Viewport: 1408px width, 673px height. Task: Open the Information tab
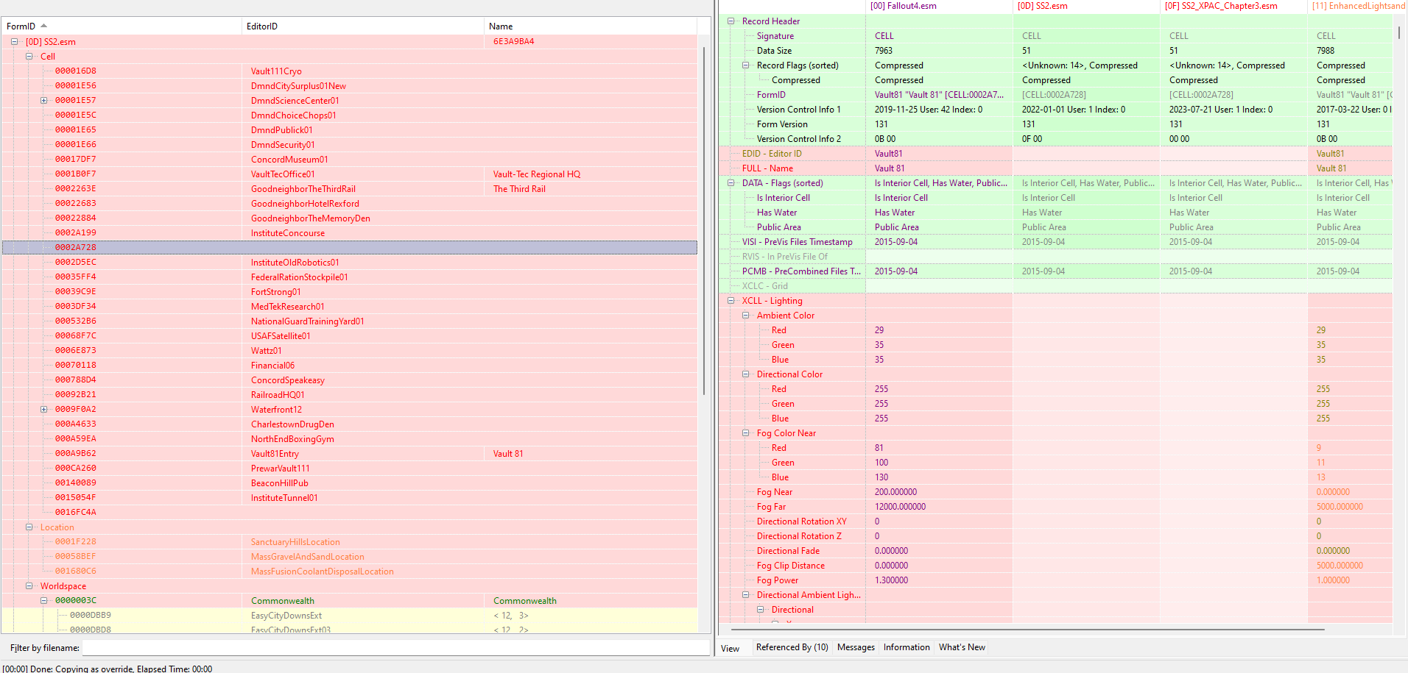[907, 647]
